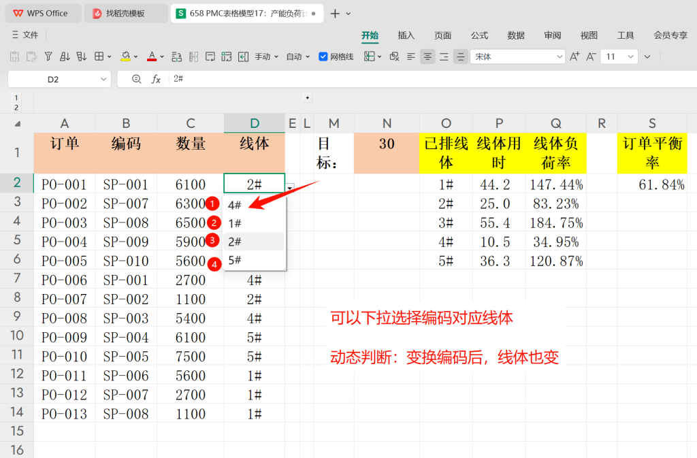697x458 pixels.
Task: Click the formula bar containing 2#
Action: [x=431, y=79]
